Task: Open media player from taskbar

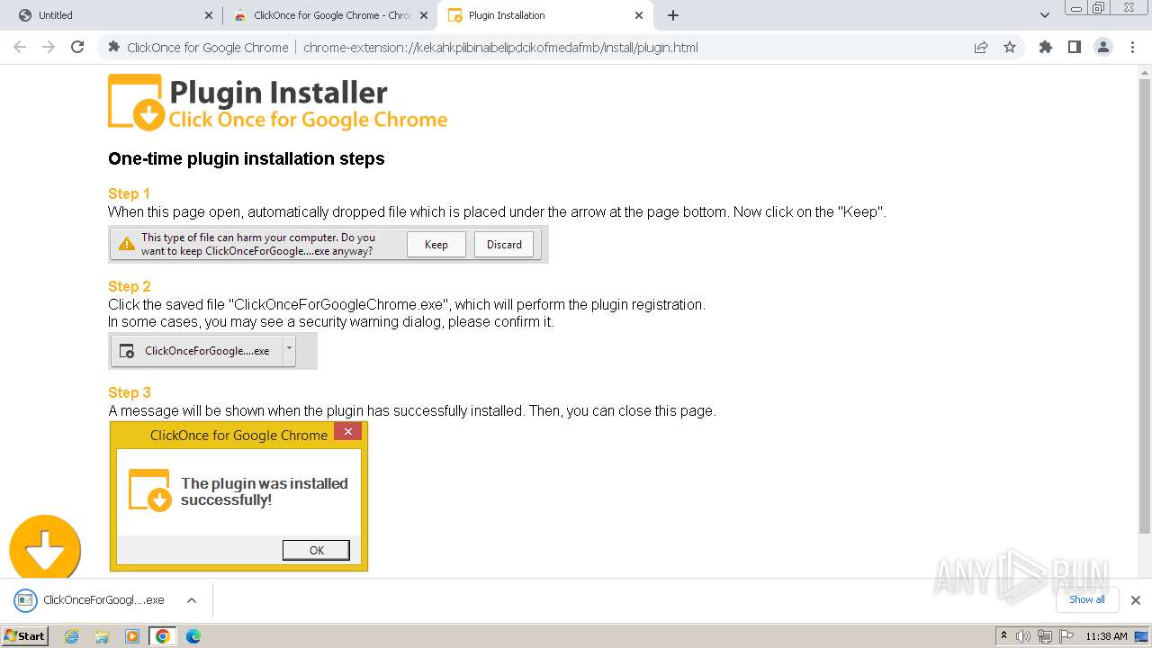Action: pos(132,636)
